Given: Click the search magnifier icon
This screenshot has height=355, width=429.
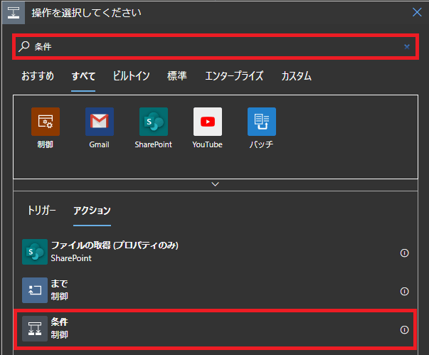Looking at the screenshot, I should click(23, 46).
